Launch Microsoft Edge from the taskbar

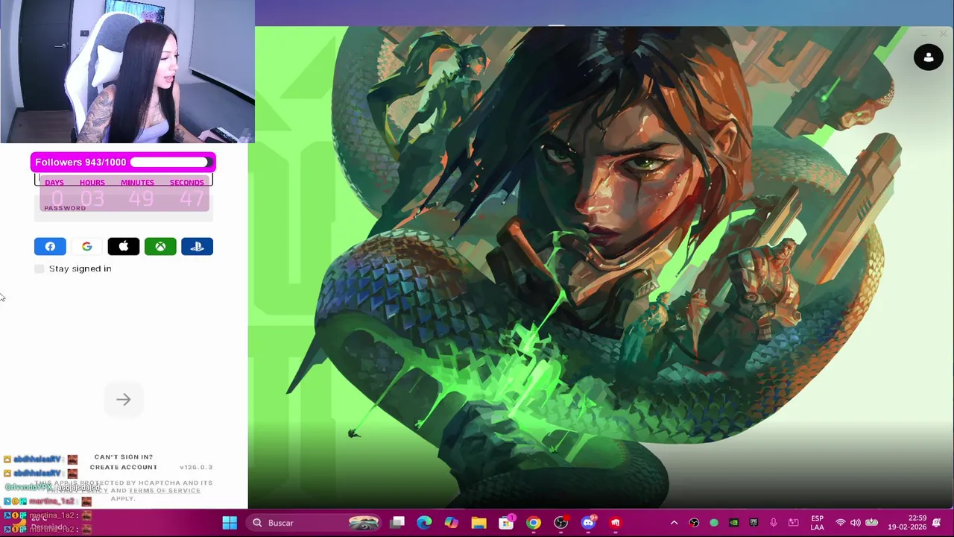click(x=424, y=523)
